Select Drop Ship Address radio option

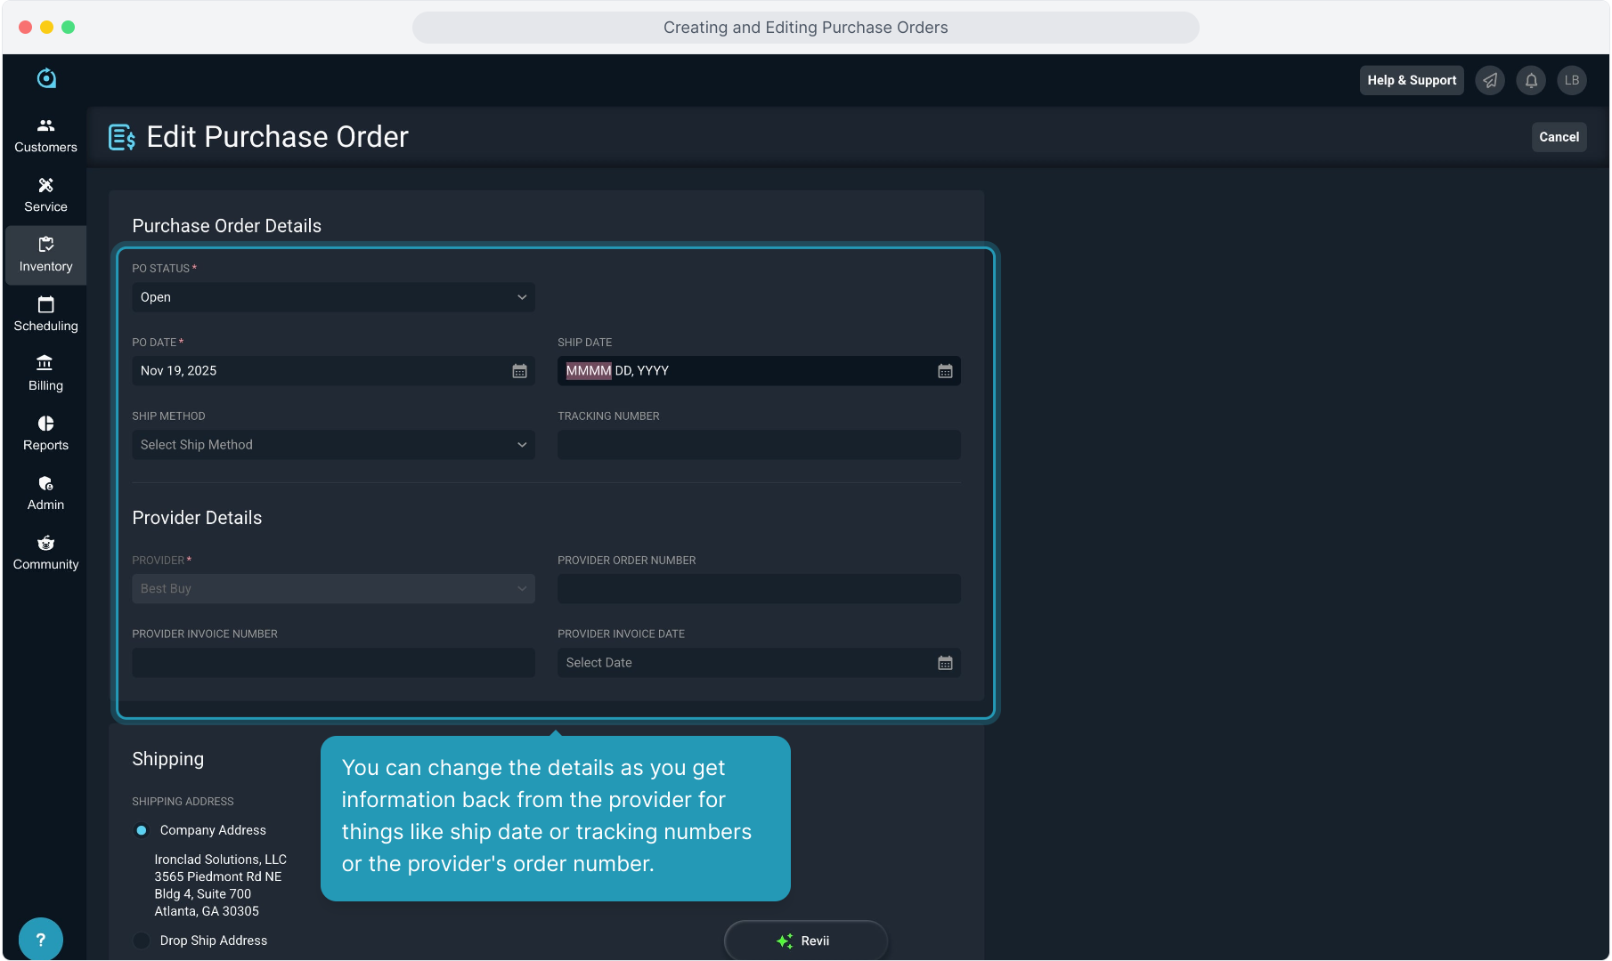(x=142, y=941)
